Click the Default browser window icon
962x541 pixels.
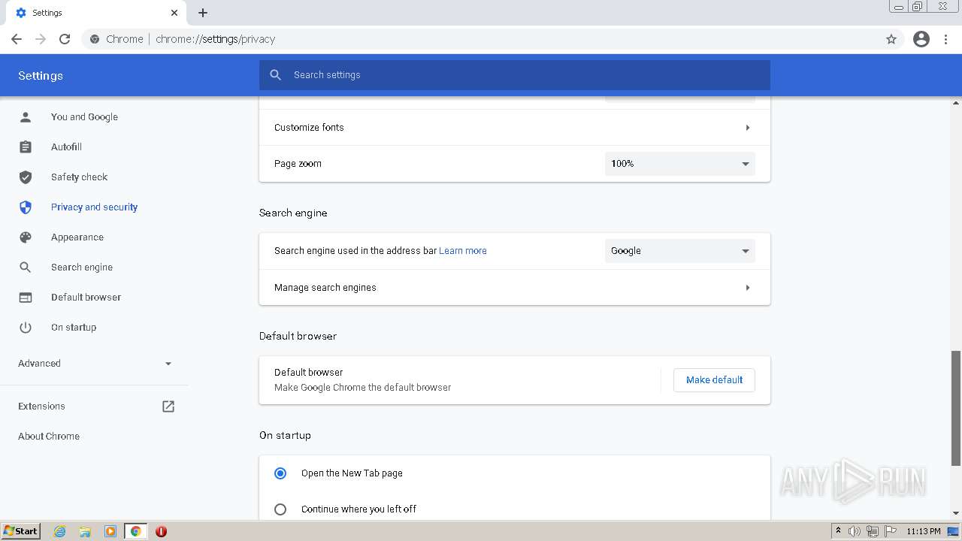pyautogui.click(x=26, y=298)
